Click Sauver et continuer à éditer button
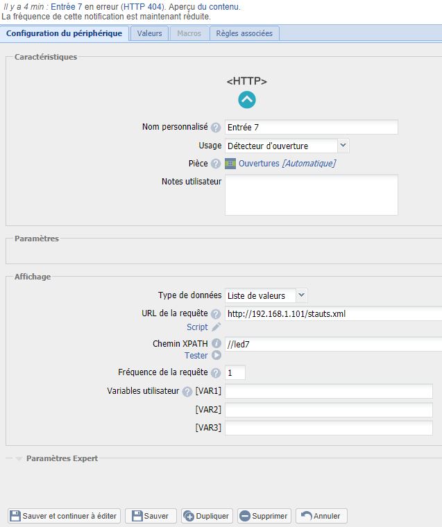This screenshot has height=527, width=442. (64, 516)
